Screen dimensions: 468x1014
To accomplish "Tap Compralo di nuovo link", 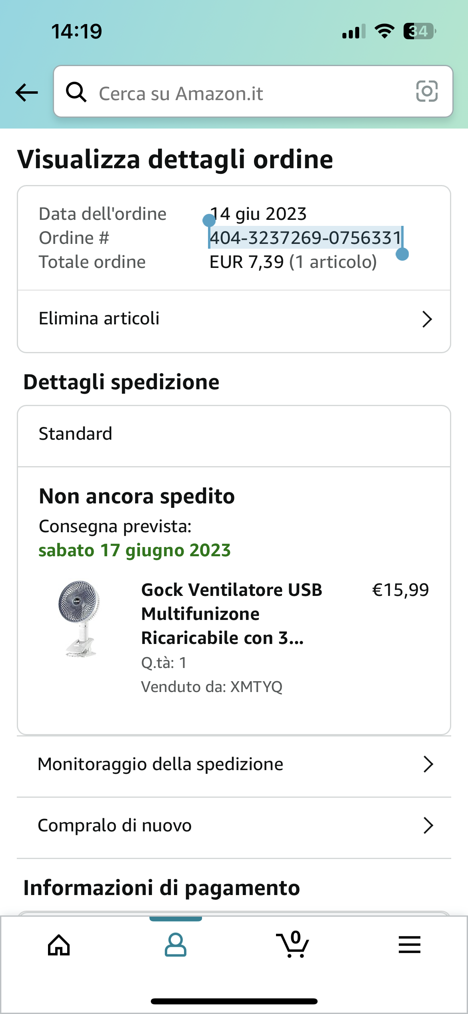I will pyautogui.click(x=115, y=826).
